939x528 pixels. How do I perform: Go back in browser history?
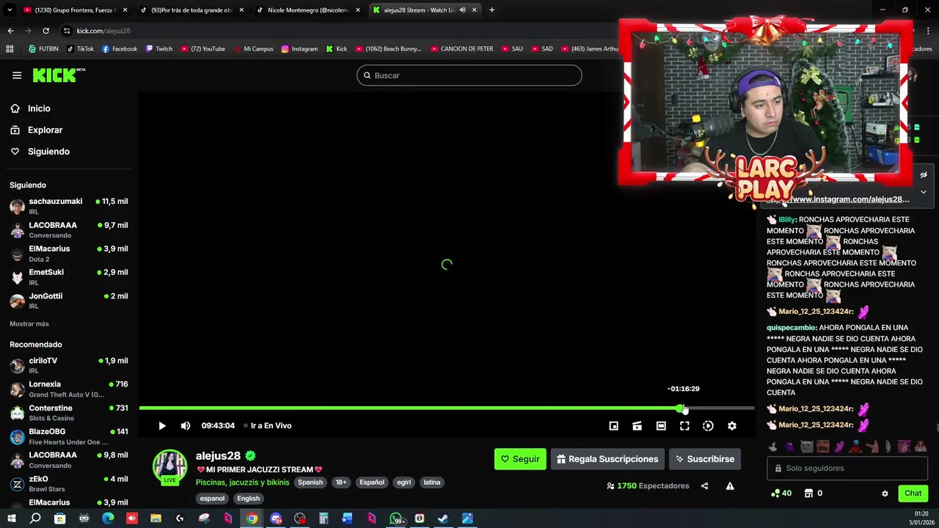click(10, 31)
